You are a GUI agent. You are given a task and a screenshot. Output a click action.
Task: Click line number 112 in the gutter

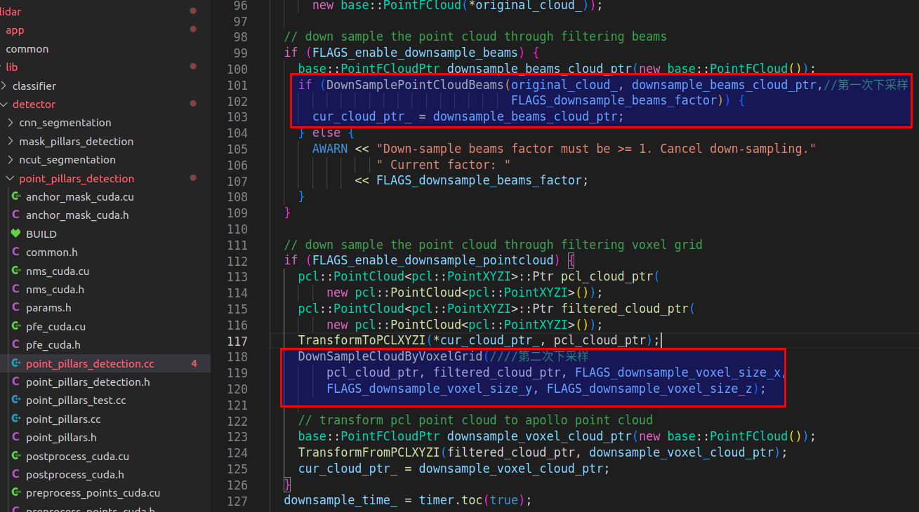(238, 261)
